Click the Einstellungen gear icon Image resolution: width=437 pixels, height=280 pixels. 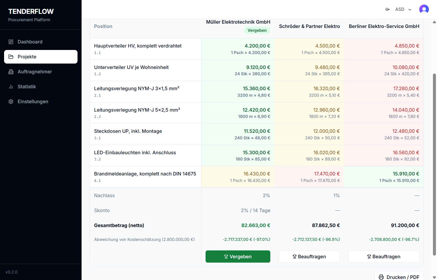pyautogui.click(x=11, y=102)
